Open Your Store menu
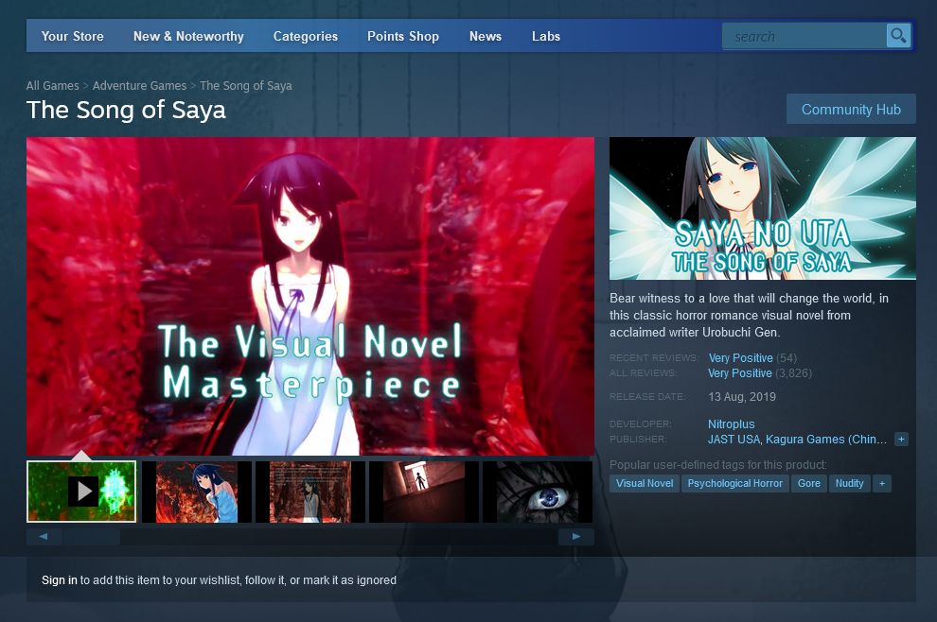This screenshot has width=937, height=622. 72,37
